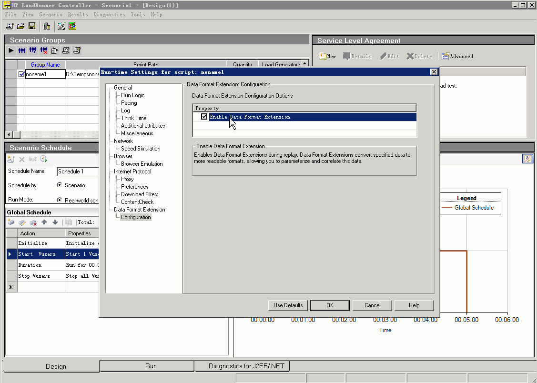This screenshot has width=537, height=383.
Task: Click the Cancel button in Run-time Settings
Action: (372, 305)
